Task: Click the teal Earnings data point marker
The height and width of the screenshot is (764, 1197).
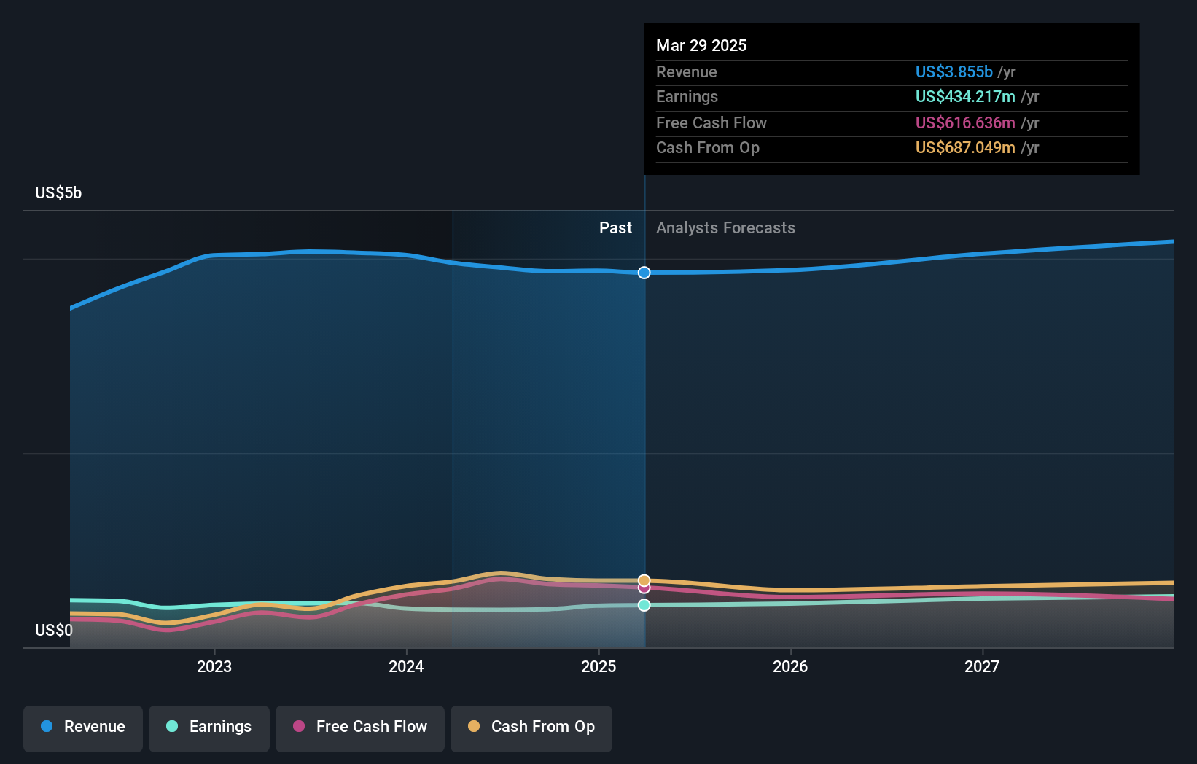Action: [x=644, y=605]
